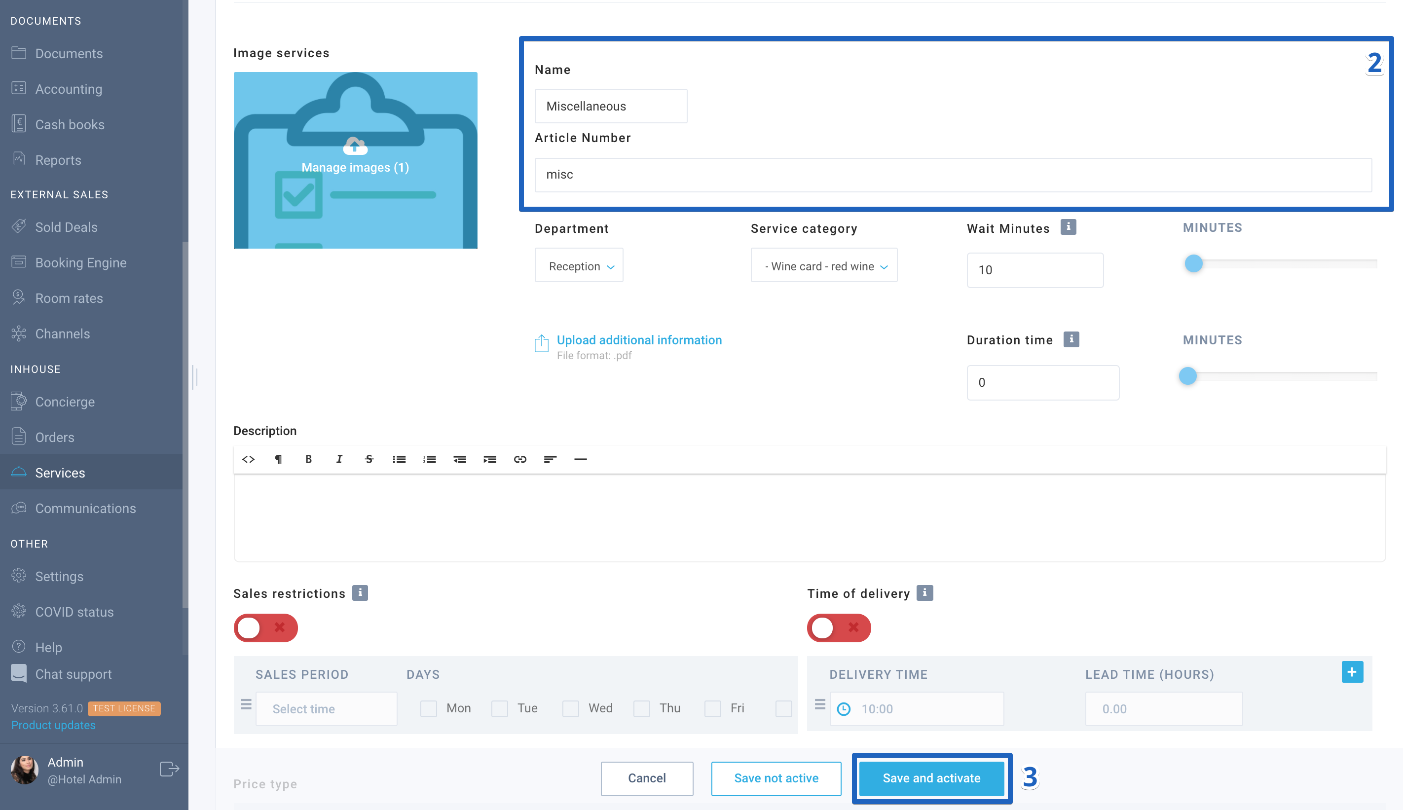
Task: Insert a link in Description
Action: click(519, 459)
